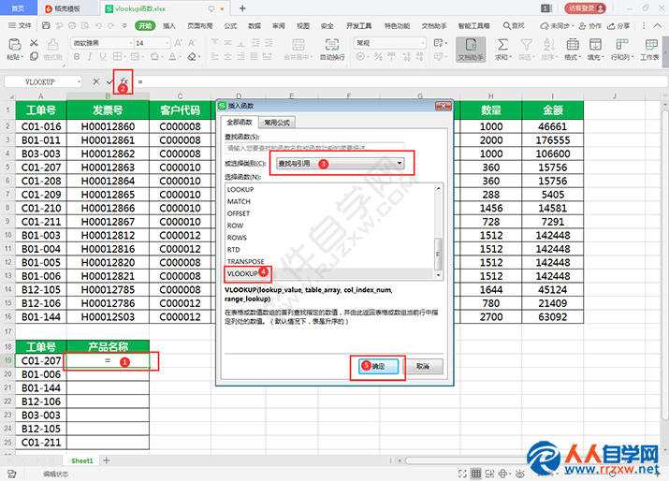Click the Wrap Text icon
The width and height of the screenshot is (669, 481).
coord(332,45)
